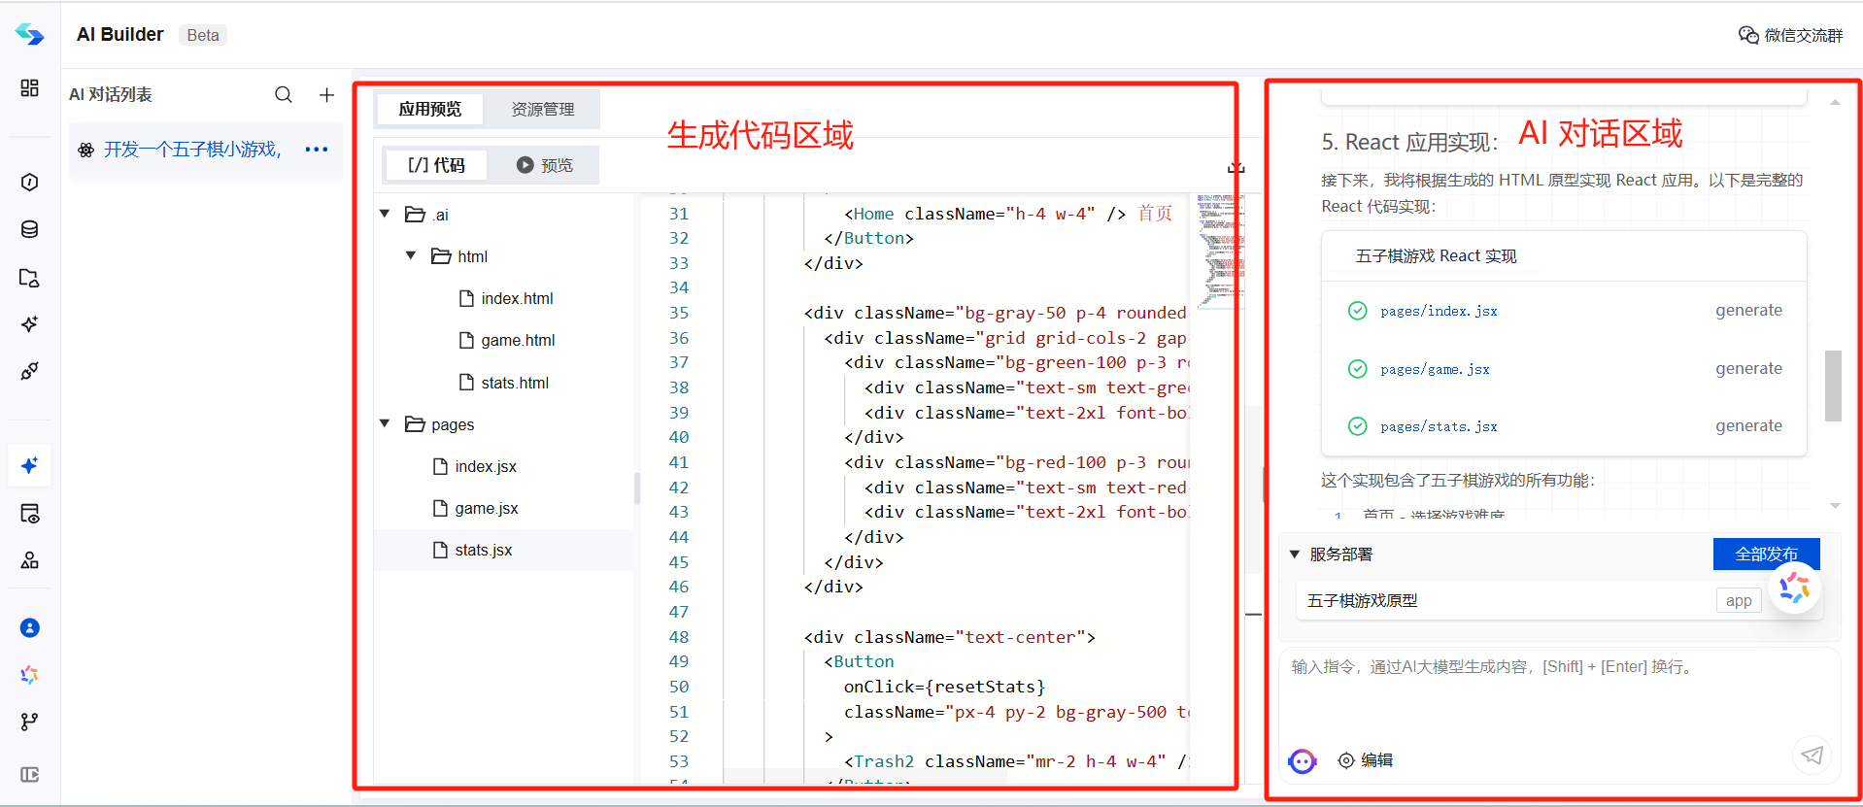The height and width of the screenshot is (807, 1863).
Task: Click the file tree scrollbar
Action: point(637,488)
